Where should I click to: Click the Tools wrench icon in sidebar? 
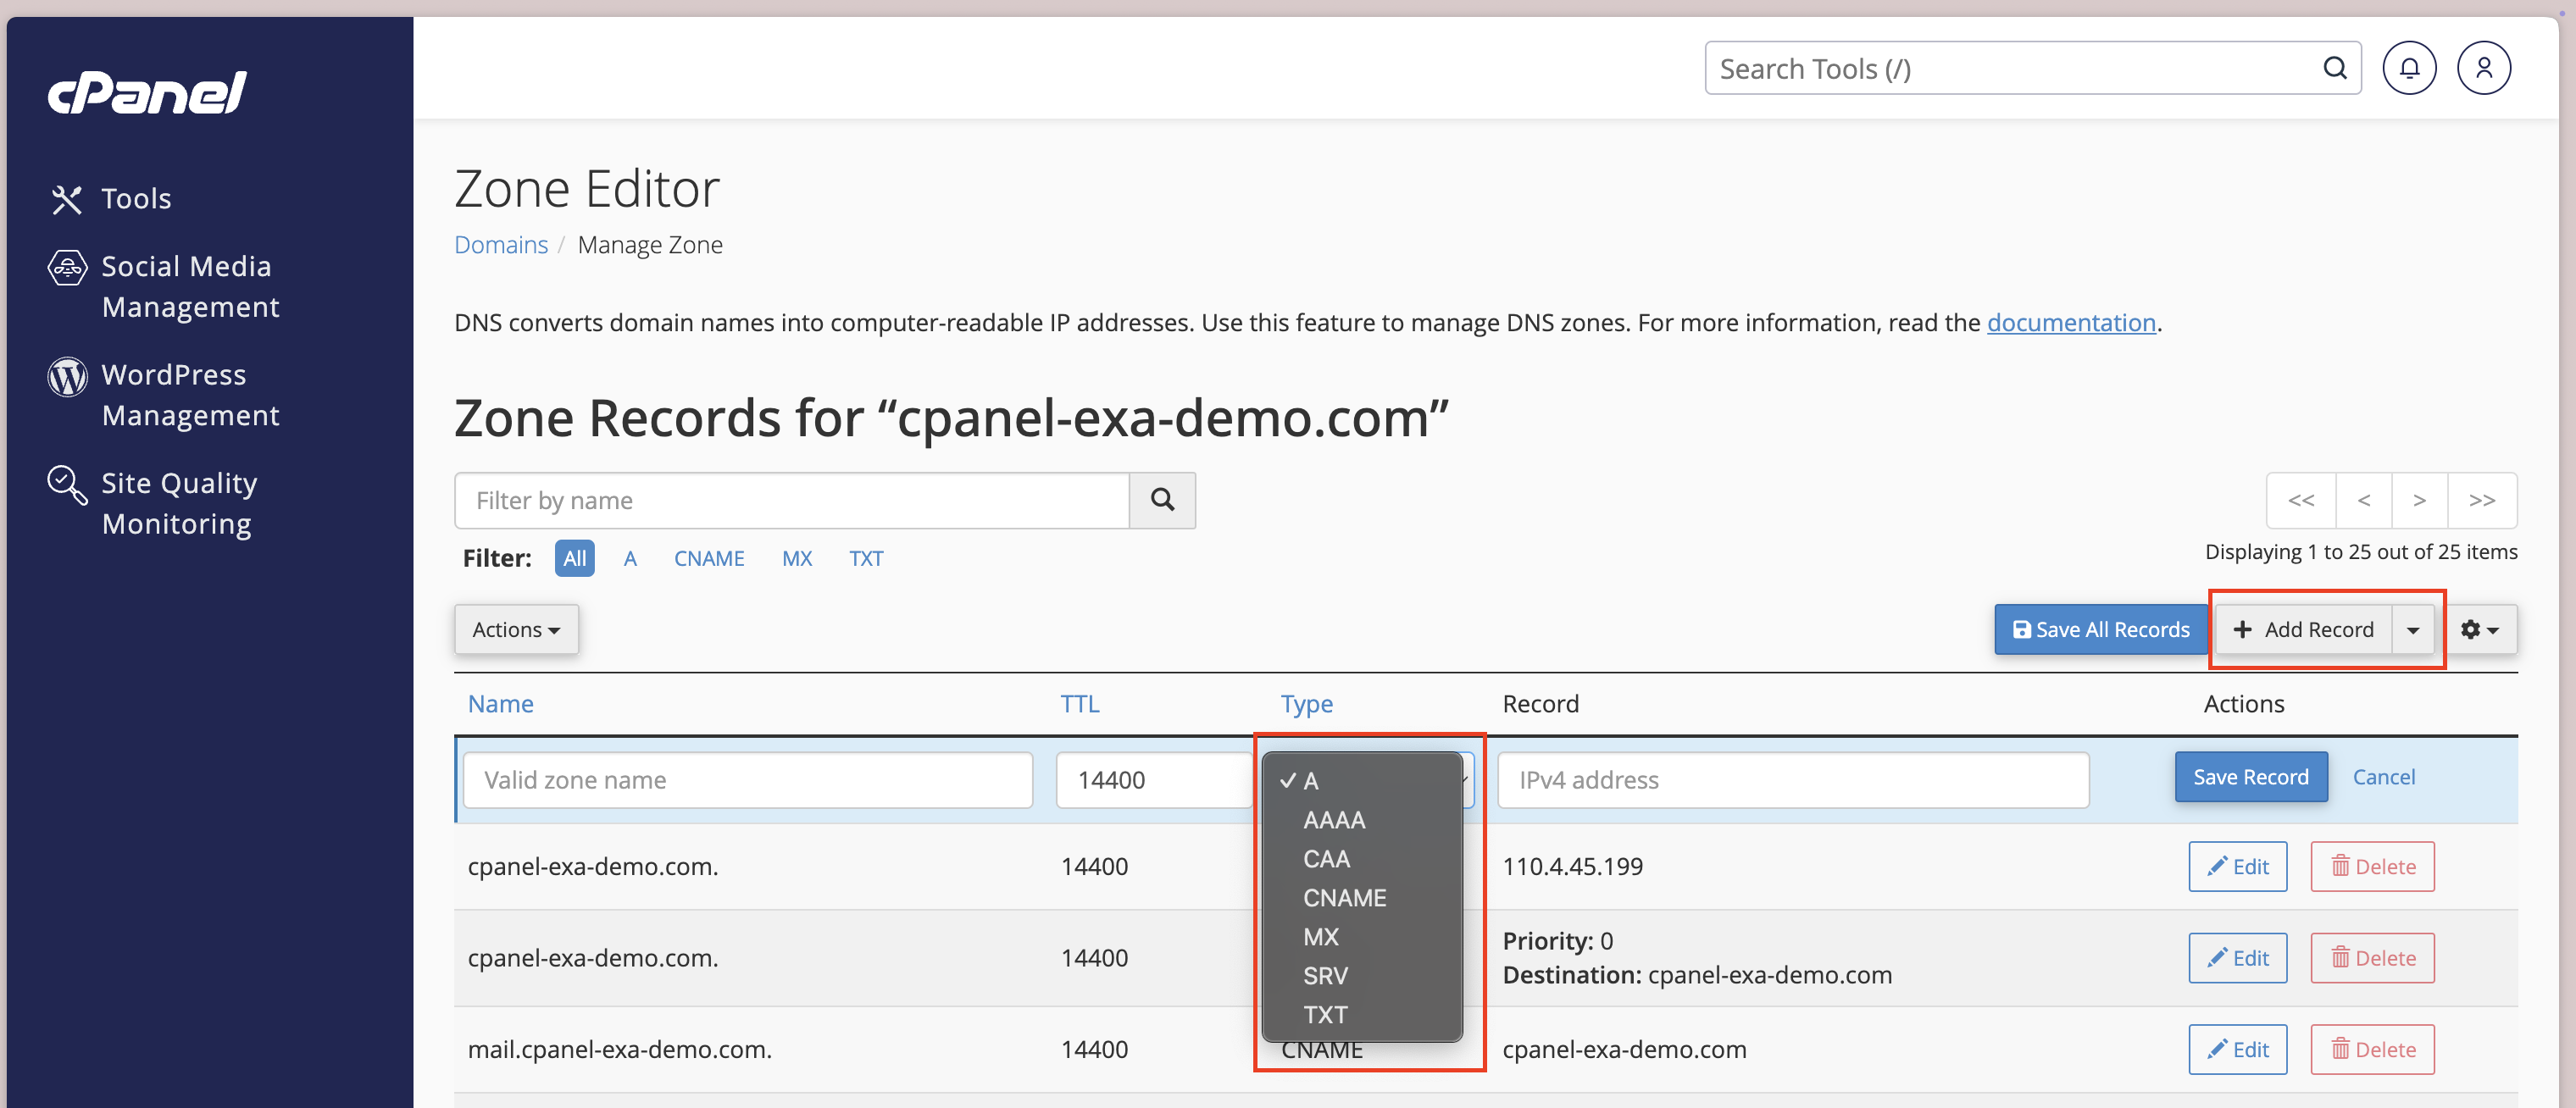pyautogui.click(x=66, y=199)
